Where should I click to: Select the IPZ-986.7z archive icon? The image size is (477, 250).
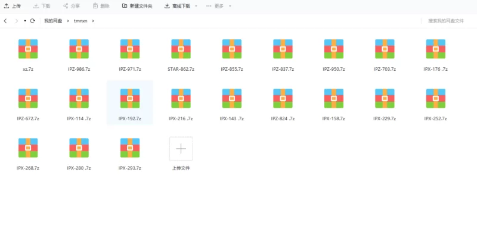[x=79, y=49]
